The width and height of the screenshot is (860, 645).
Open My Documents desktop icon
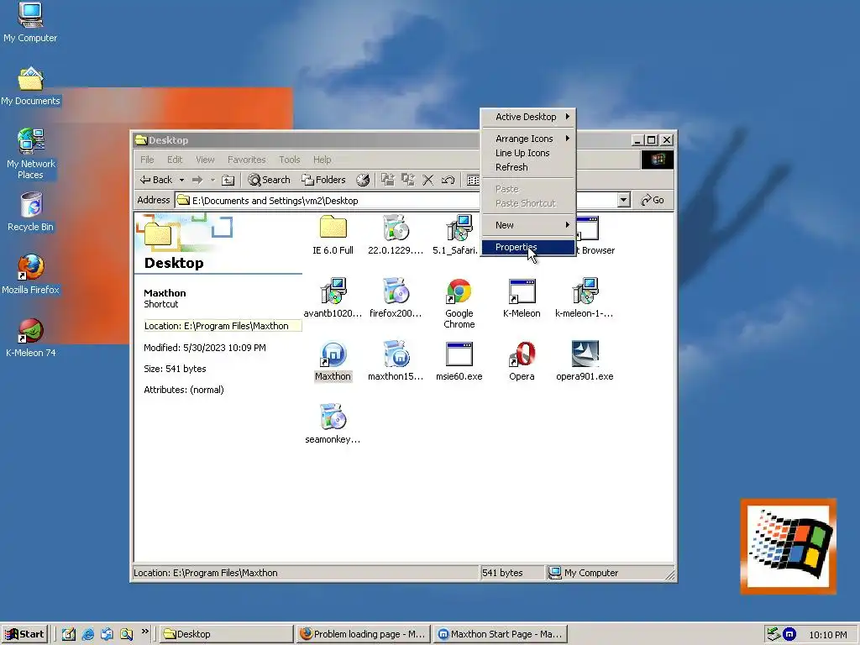point(30,87)
